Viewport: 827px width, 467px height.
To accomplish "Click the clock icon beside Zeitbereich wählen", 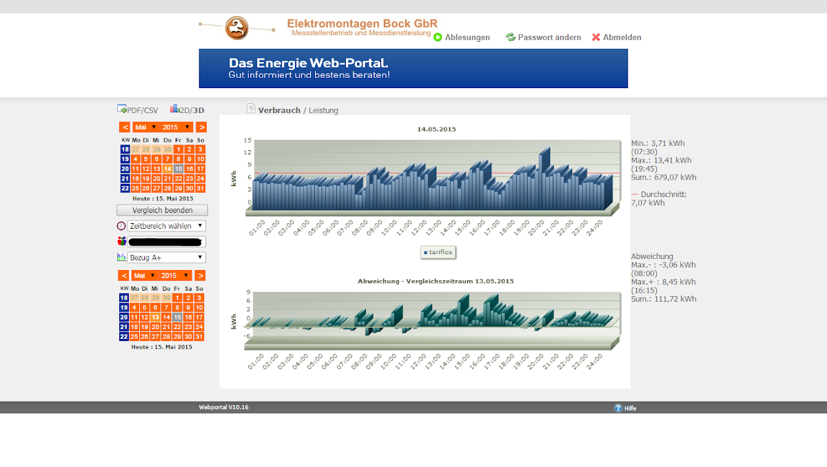I will click(x=121, y=226).
